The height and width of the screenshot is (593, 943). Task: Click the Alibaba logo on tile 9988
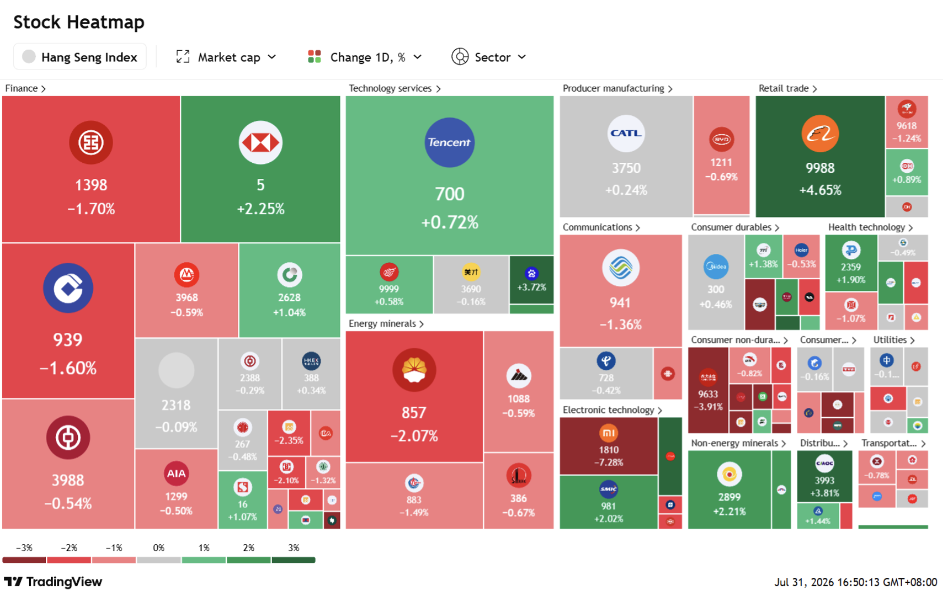click(820, 134)
